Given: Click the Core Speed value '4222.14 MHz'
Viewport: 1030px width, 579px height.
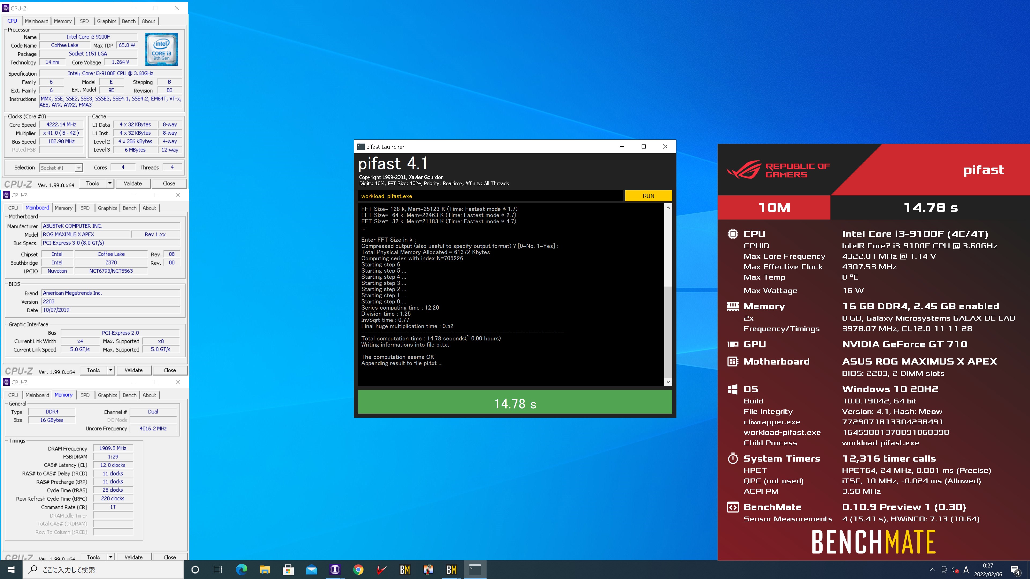Looking at the screenshot, I should pos(61,124).
